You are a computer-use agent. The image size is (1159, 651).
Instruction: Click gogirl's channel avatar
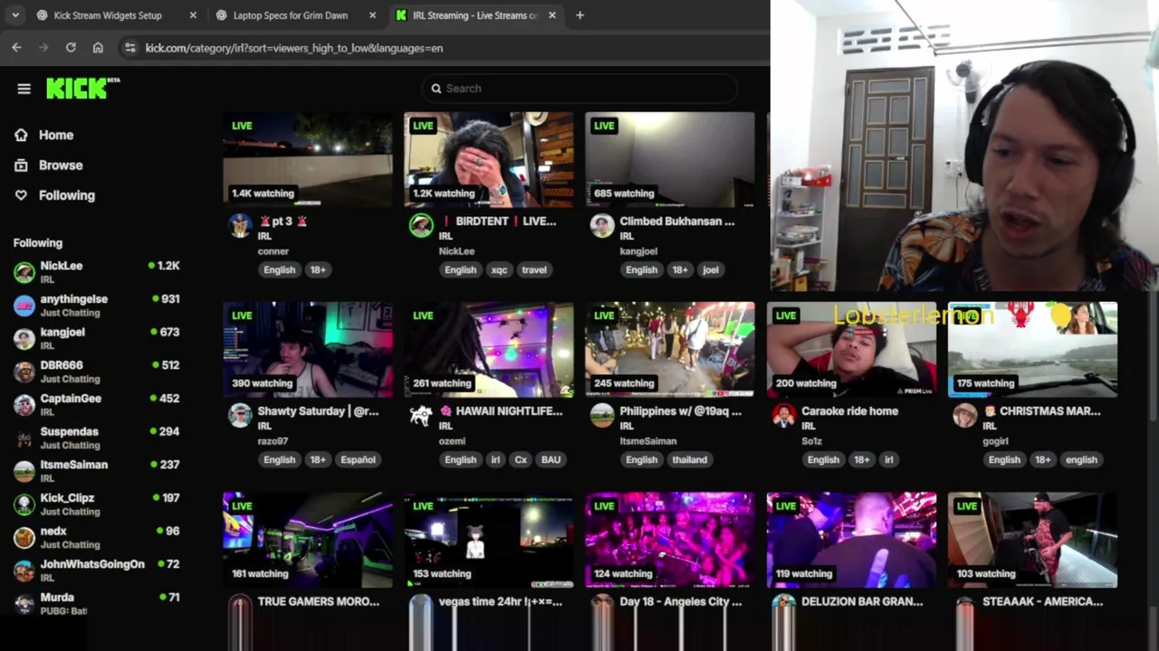[x=964, y=416]
